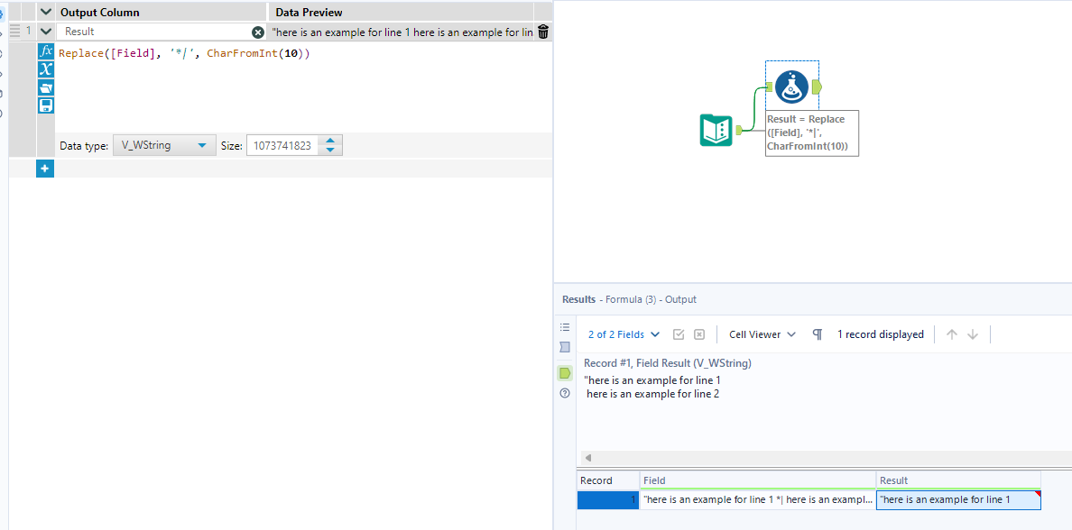
Task: Deselect all fields with the crossed box icon
Action: pyautogui.click(x=698, y=334)
